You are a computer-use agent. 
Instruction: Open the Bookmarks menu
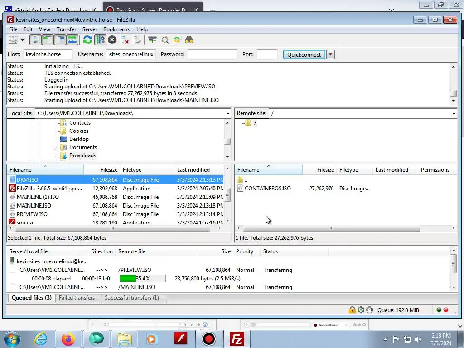116,29
